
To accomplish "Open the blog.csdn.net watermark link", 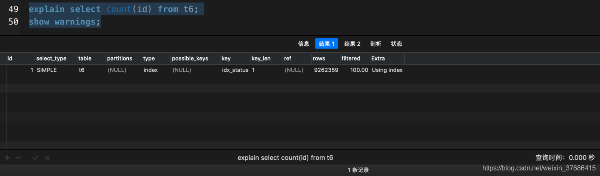I will (x=539, y=168).
